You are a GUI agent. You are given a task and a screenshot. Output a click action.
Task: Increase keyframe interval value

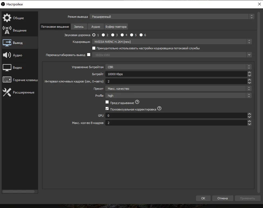(249, 80)
